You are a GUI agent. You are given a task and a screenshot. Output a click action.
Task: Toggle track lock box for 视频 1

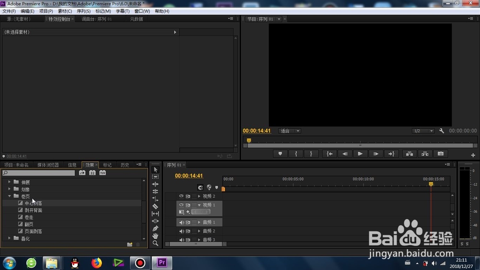pyautogui.click(x=194, y=205)
